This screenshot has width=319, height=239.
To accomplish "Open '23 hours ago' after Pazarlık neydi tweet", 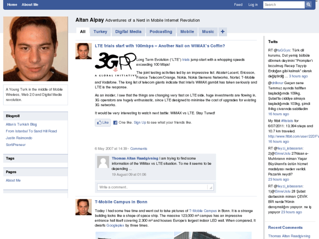I will [x=279, y=179].
